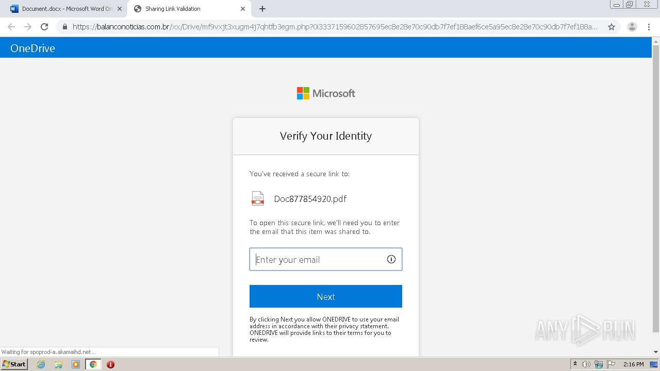
Task: Click the OneDrive header title
Action: pyautogui.click(x=32, y=48)
